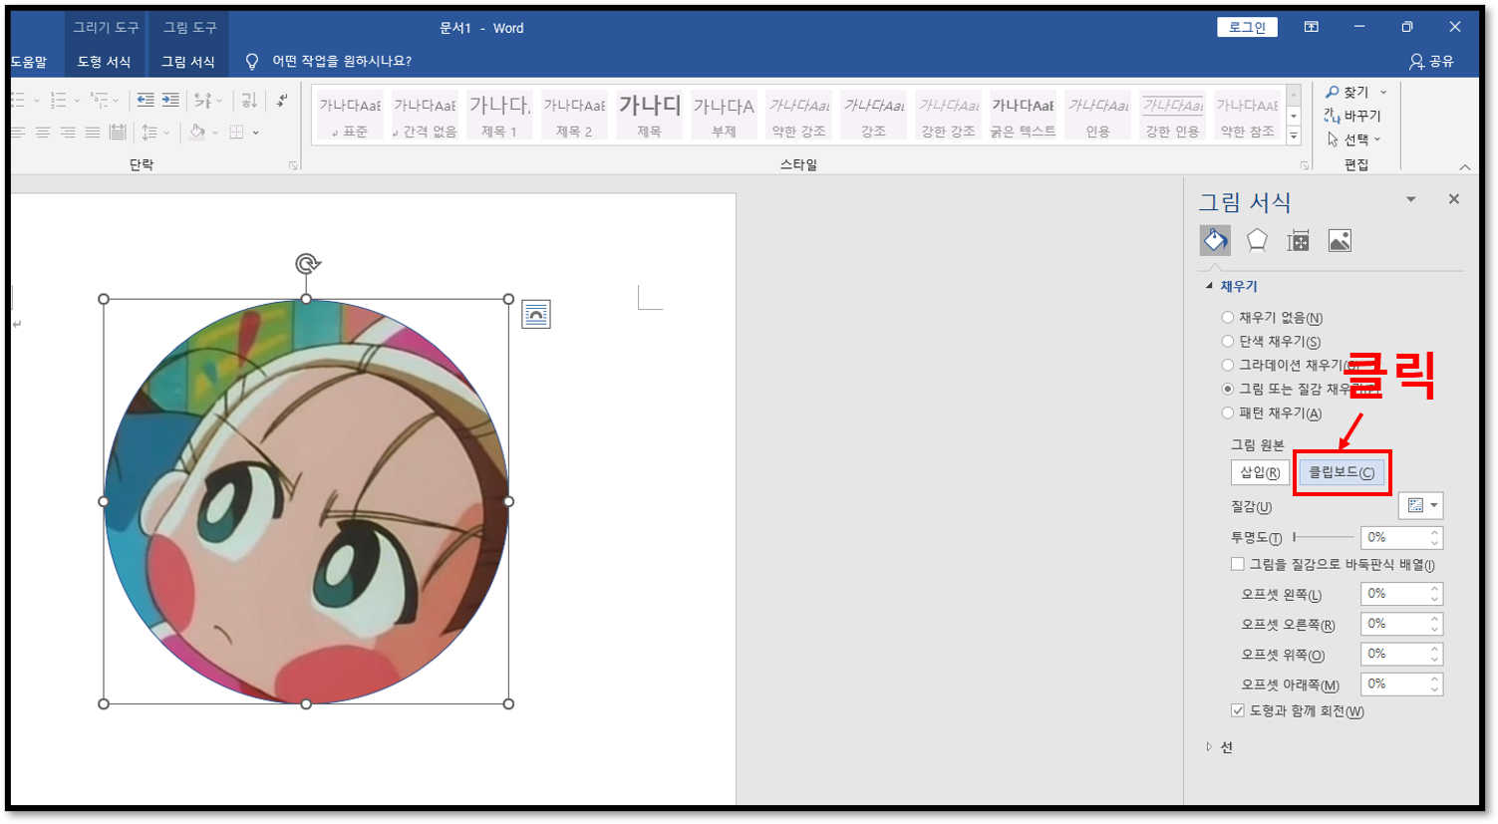Select 그림 또는 질감 채우기 radio button
The height and width of the screenshot is (824, 1498).
coord(1228,390)
